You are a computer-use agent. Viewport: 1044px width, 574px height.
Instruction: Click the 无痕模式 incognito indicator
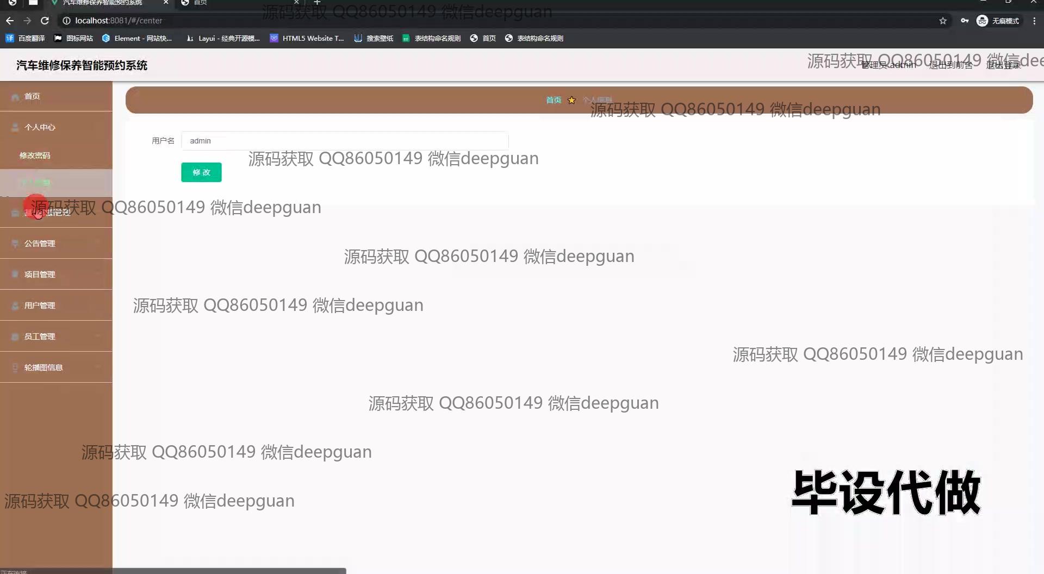998,21
